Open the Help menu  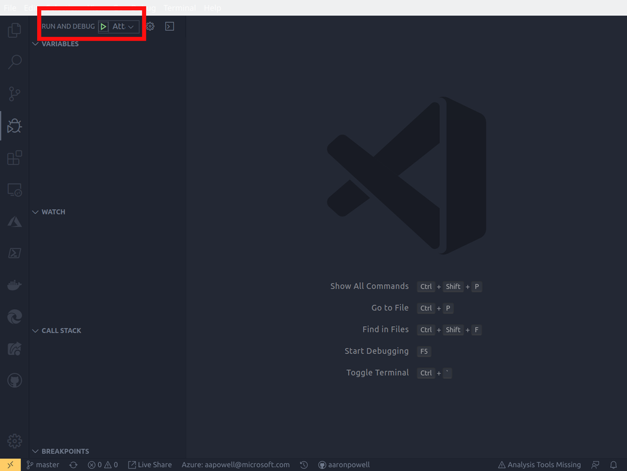(x=212, y=8)
